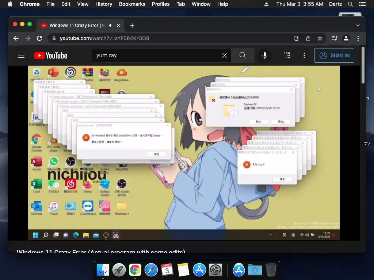The height and width of the screenshot is (280, 374).
Task: Share this page icon
Action: [308, 38]
